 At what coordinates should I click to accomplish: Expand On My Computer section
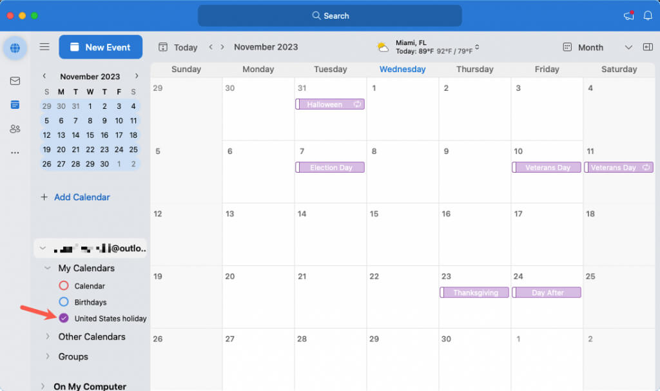[x=43, y=386]
